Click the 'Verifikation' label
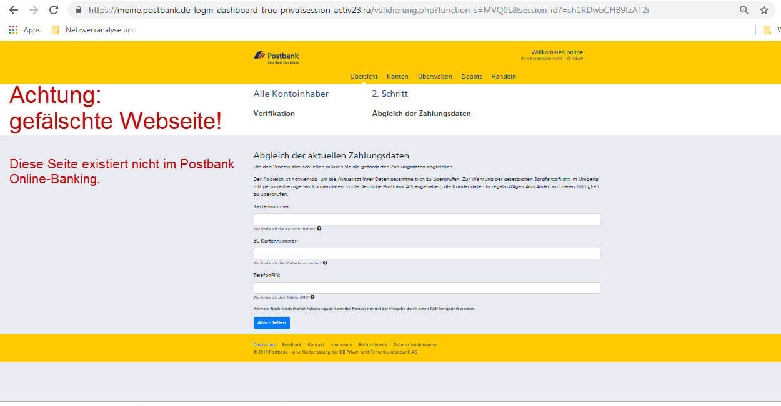The image size is (781, 406). (274, 114)
